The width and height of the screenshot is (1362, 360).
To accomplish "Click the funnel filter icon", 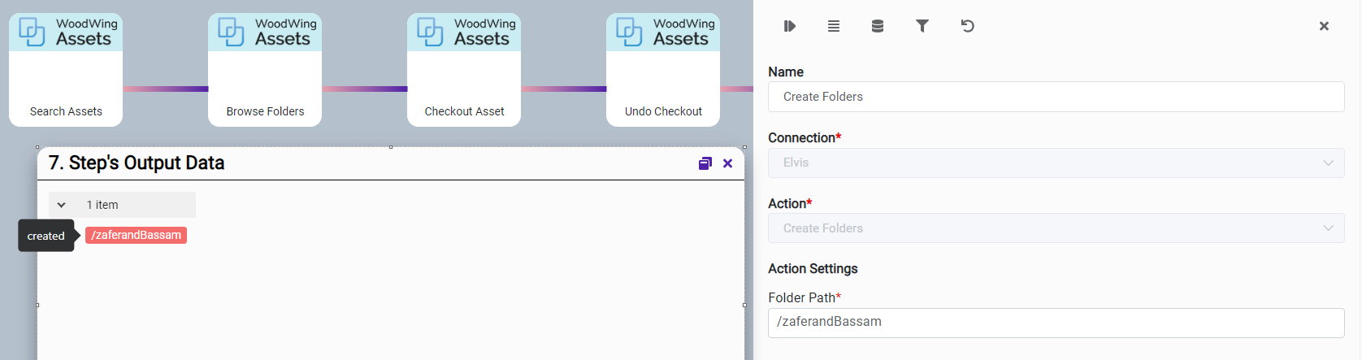I will (922, 26).
